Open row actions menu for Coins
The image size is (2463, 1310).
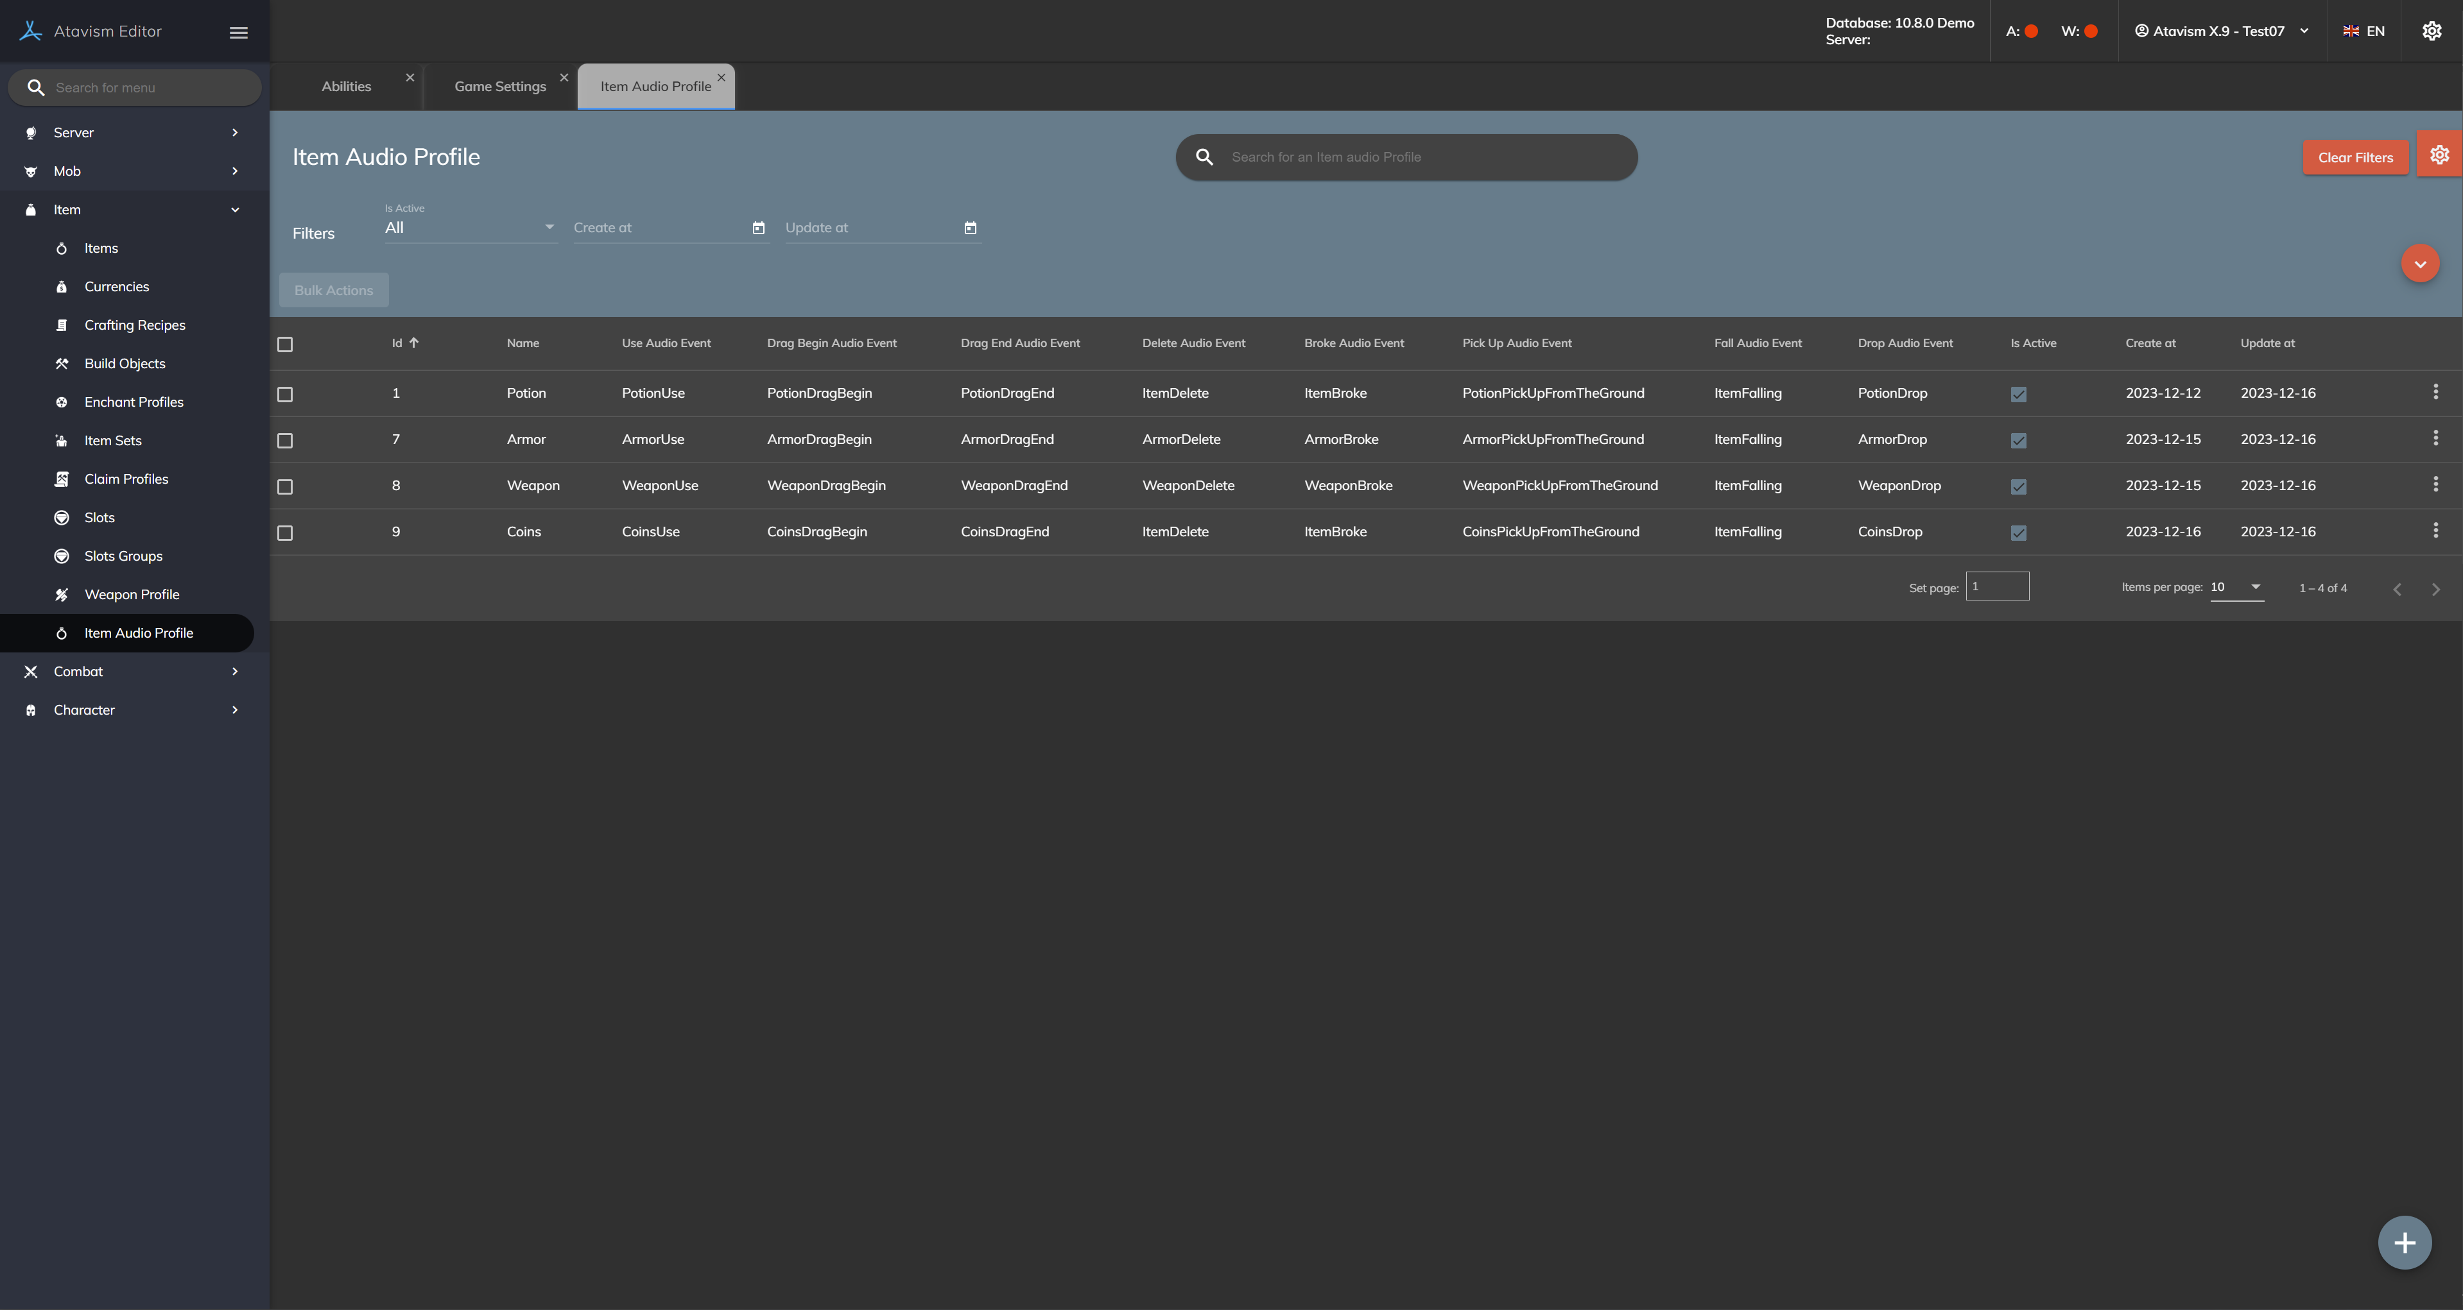coord(2435,531)
